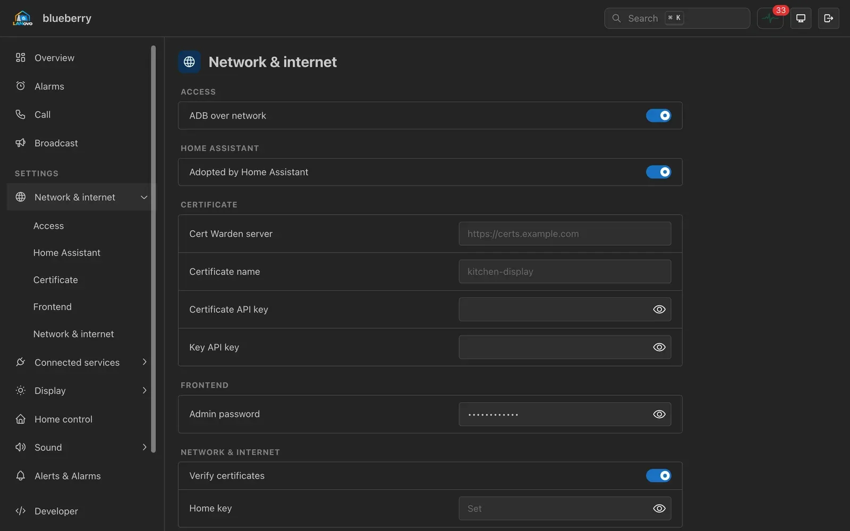Click the CERTIFICATE section heading
850x531 pixels.
point(209,204)
